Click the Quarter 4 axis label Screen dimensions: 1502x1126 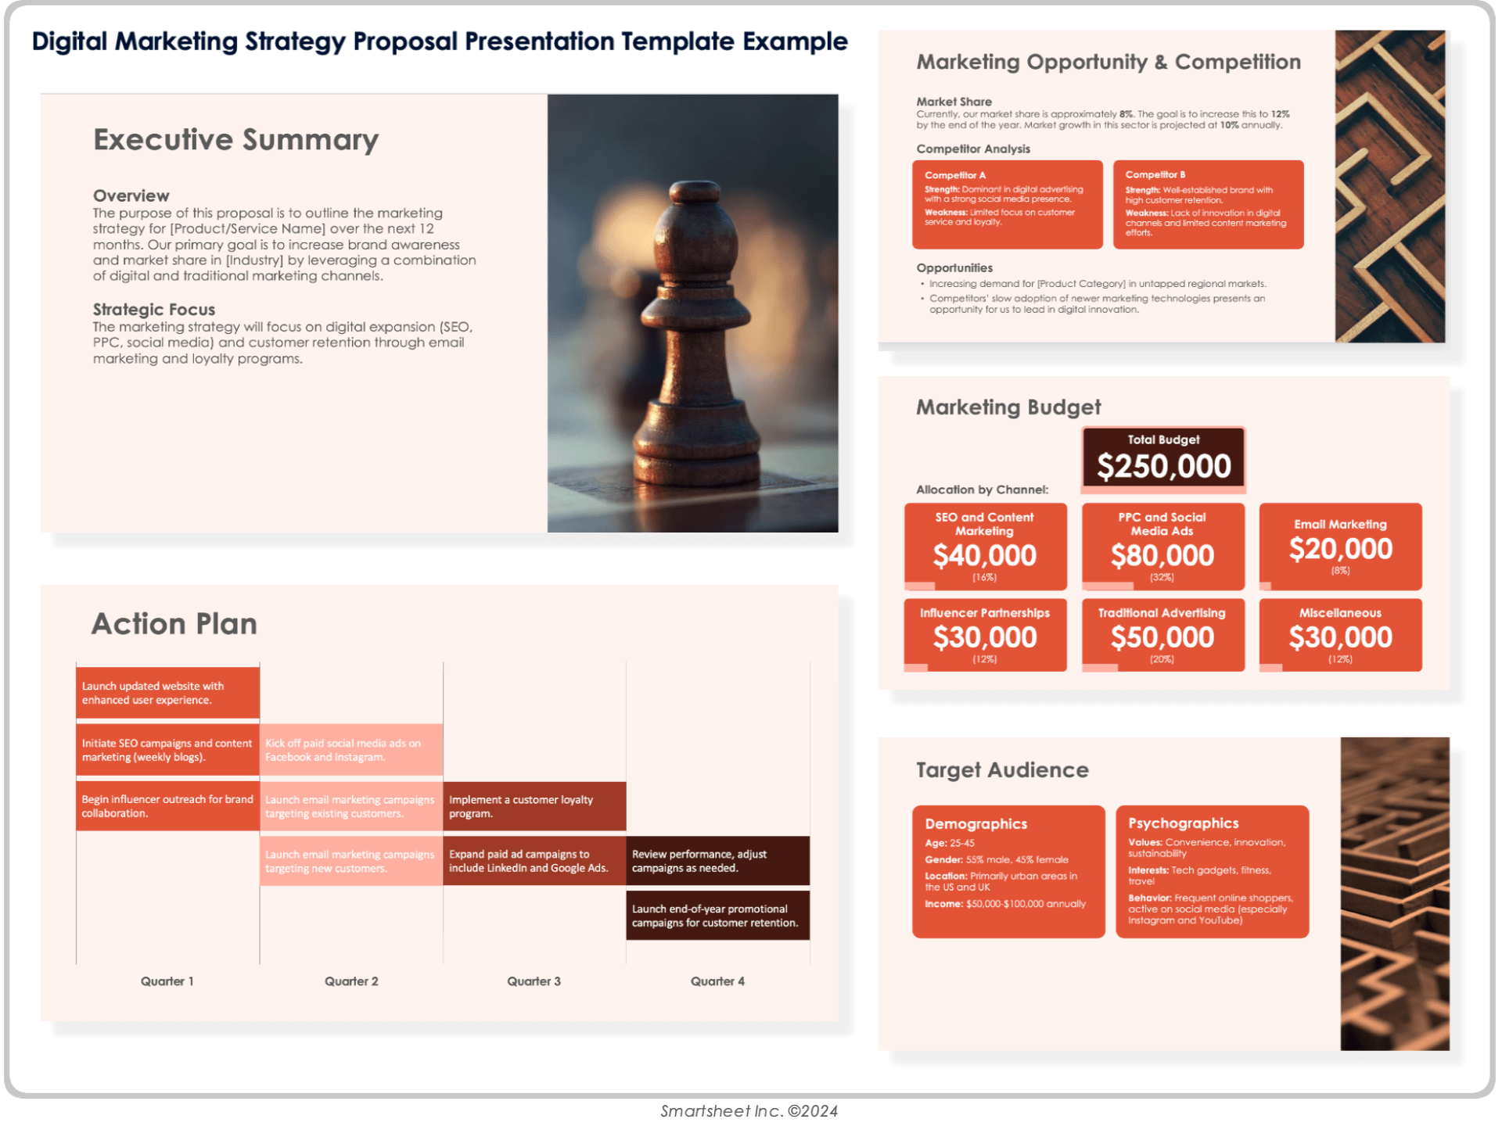(x=718, y=981)
